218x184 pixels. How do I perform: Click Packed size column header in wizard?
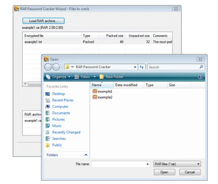pyautogui.click(x=112, y=36)
